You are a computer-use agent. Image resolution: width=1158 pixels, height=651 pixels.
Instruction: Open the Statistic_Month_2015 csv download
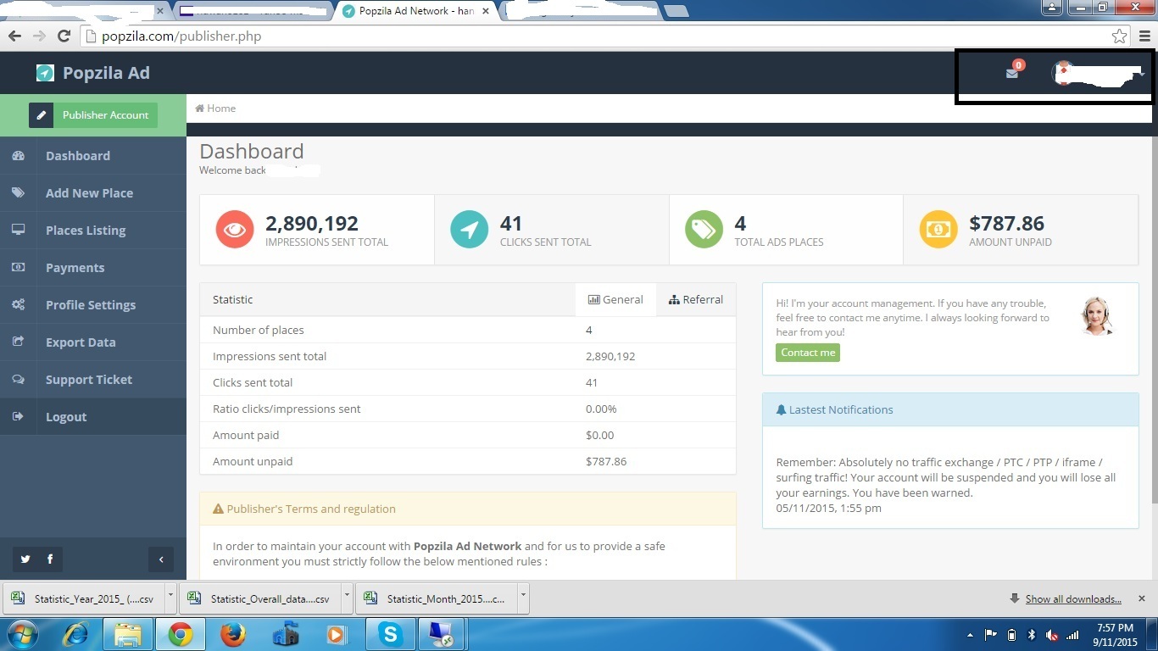[436, 598]
